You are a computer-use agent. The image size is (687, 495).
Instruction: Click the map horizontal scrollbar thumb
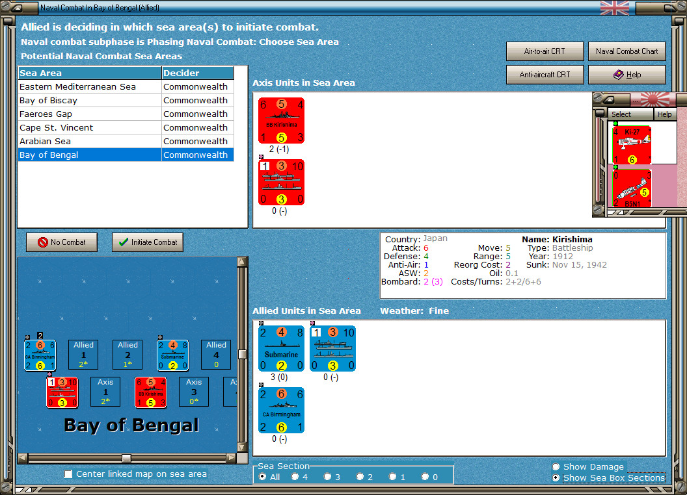tap(126, 458)
